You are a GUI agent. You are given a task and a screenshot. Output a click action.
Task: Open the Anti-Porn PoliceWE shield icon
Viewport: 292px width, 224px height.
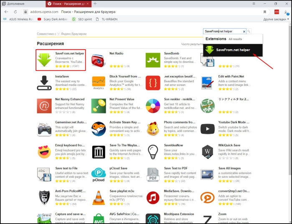(44, 198)
